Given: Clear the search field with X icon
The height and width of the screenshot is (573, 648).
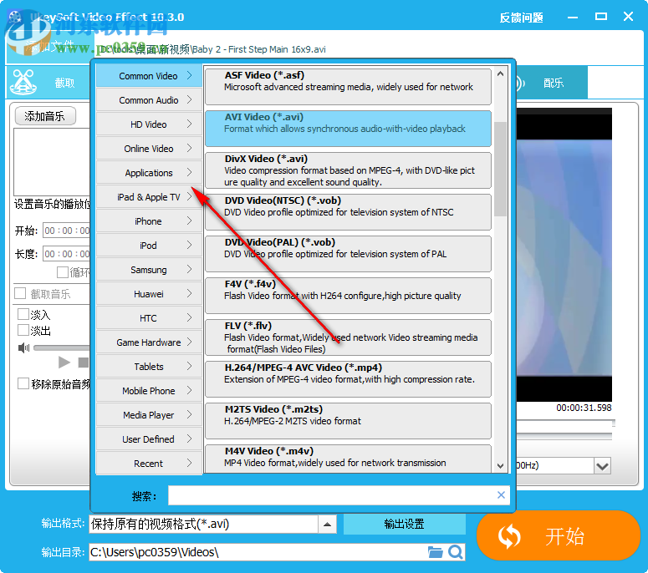Looking at the screenshot, I should pos(501,495).
